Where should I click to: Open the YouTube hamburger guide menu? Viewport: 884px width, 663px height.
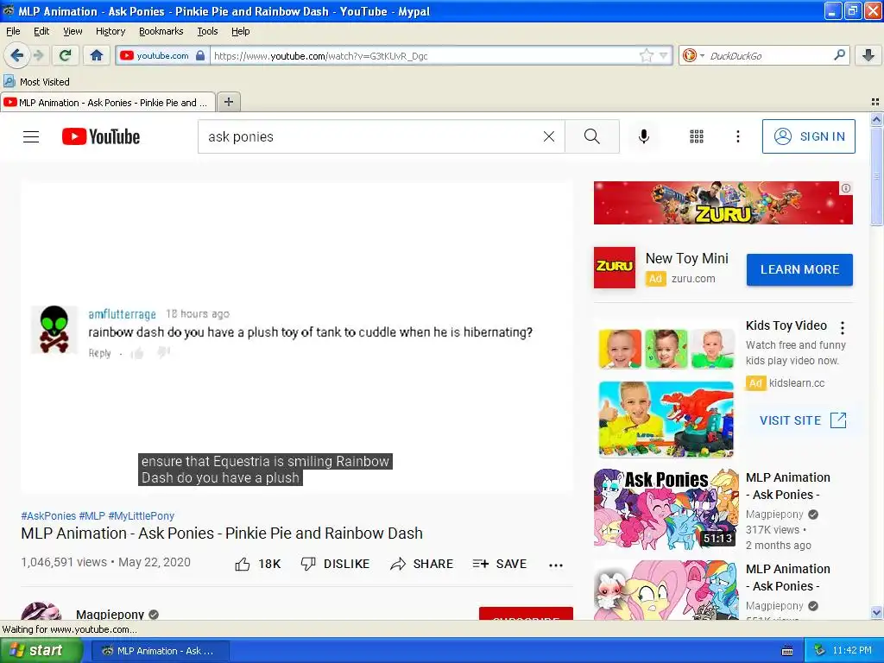pyautogui.click(x=31, y=136)
